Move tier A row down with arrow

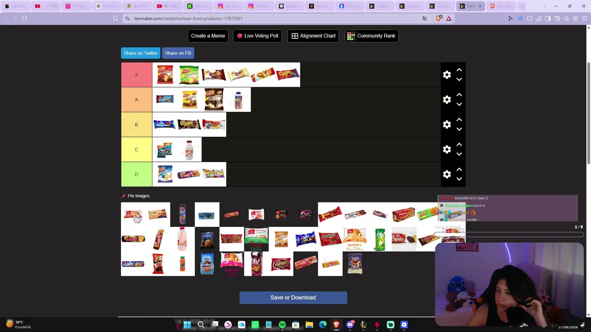[x=459, y=104]
